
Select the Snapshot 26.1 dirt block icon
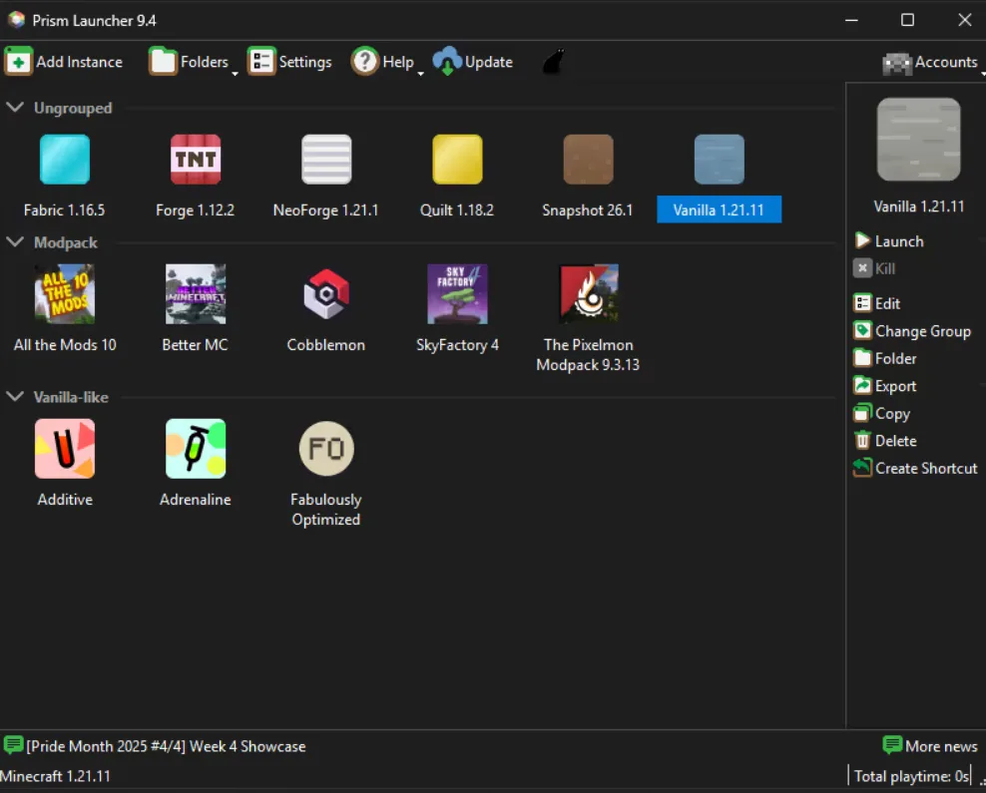(588, 159)
